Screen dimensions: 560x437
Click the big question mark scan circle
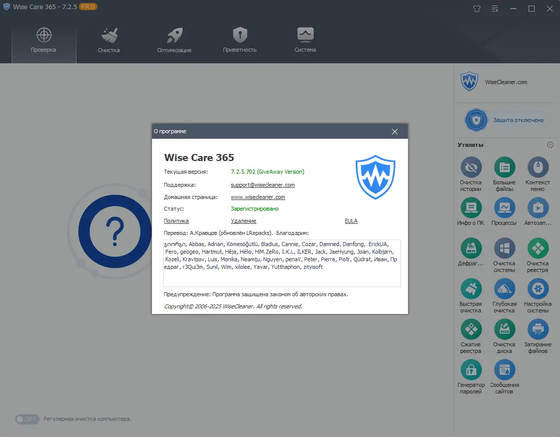click(x=115, y=232)
